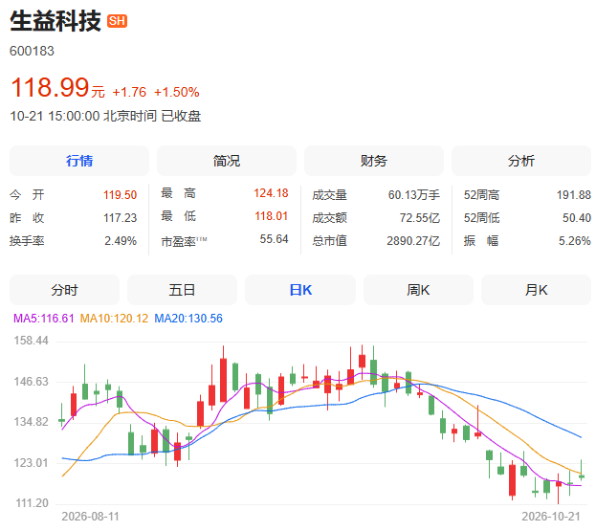Click the 今开 value 119.50
This screenshot has height=531, width=596.
click(121, 195)
